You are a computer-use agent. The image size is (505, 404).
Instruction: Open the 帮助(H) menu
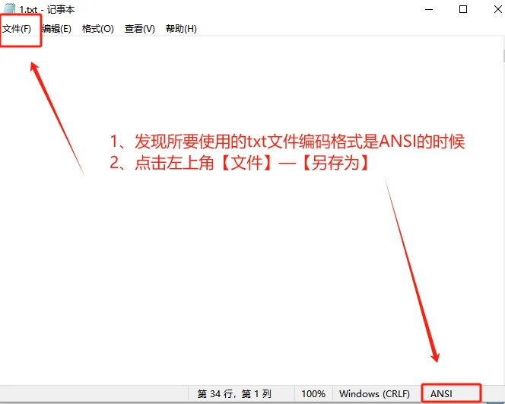(x=181, y=29)
